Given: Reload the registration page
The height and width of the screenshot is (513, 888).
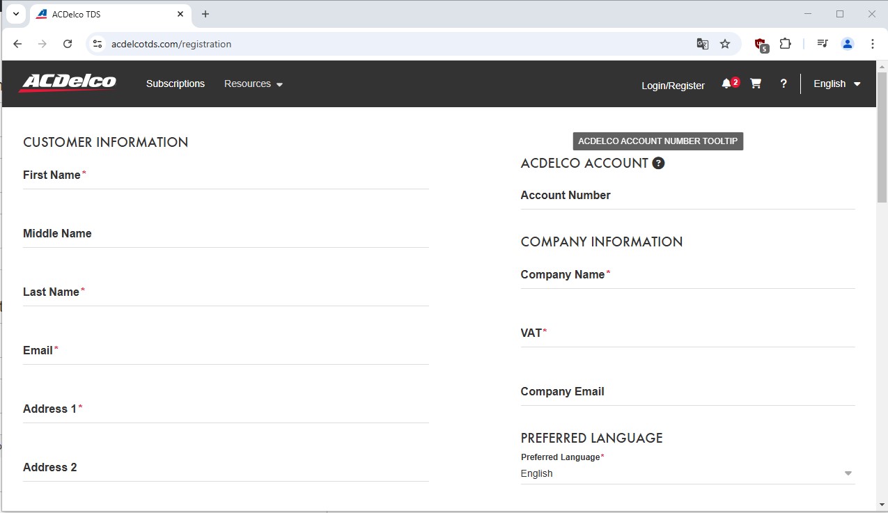Looking at the screenshot, I should coord(68,44).
